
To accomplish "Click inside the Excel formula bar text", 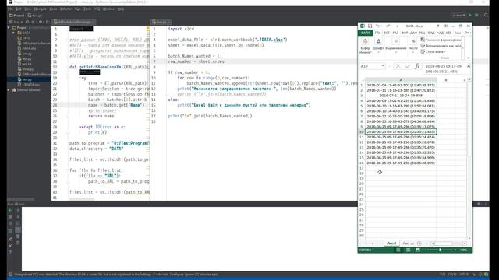I will coord(444,69).
